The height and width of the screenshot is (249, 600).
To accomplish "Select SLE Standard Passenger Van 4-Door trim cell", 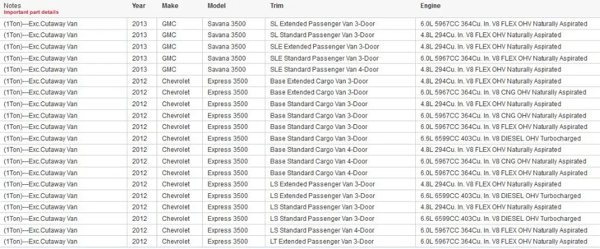I will [341, 70].
